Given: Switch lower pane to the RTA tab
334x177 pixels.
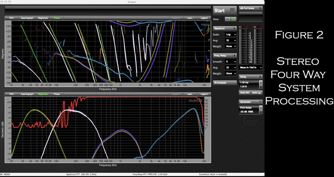Looking at the screenshot, I should click(11, 94).
